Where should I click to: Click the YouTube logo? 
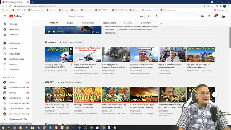pos(16,16)
